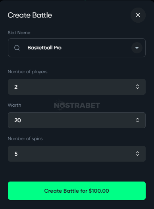Click the Create Battle dialog heading

30,15
